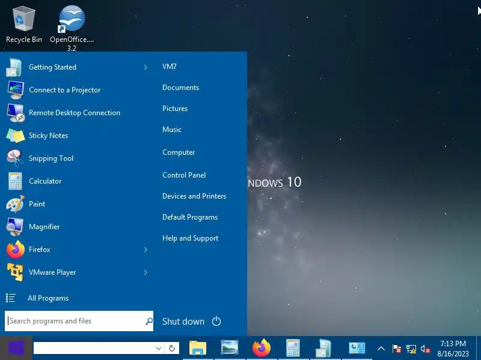Open File Explorer from the taskbar
Viewport: 481px width, 360px height.
[198, 348]
